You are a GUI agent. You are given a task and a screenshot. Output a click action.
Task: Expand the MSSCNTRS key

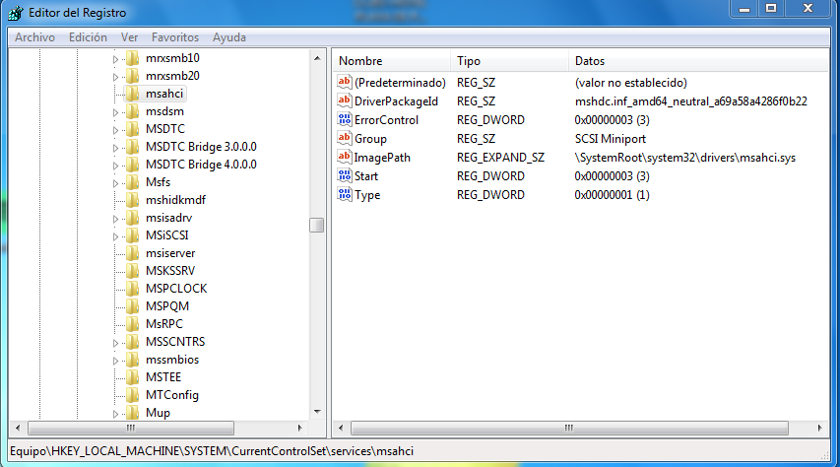point(115,343)
